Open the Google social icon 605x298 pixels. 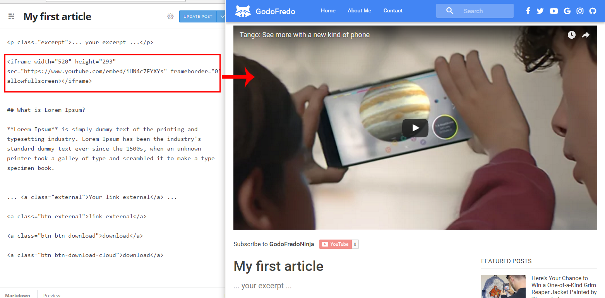pyautogui.click(x=567, y=11)
